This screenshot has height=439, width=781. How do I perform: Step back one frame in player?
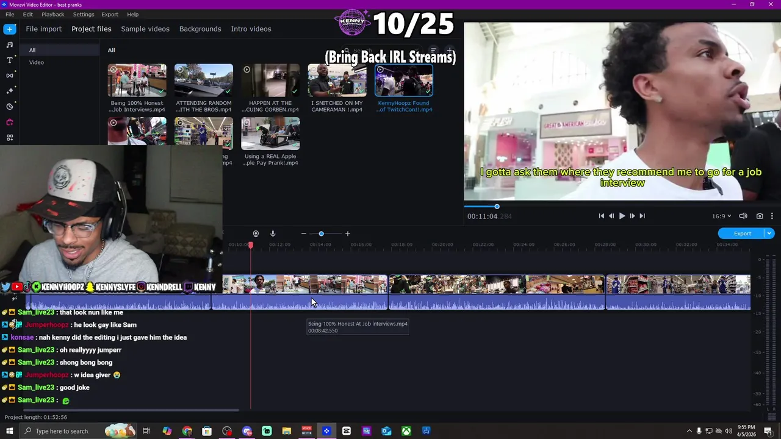611,216
